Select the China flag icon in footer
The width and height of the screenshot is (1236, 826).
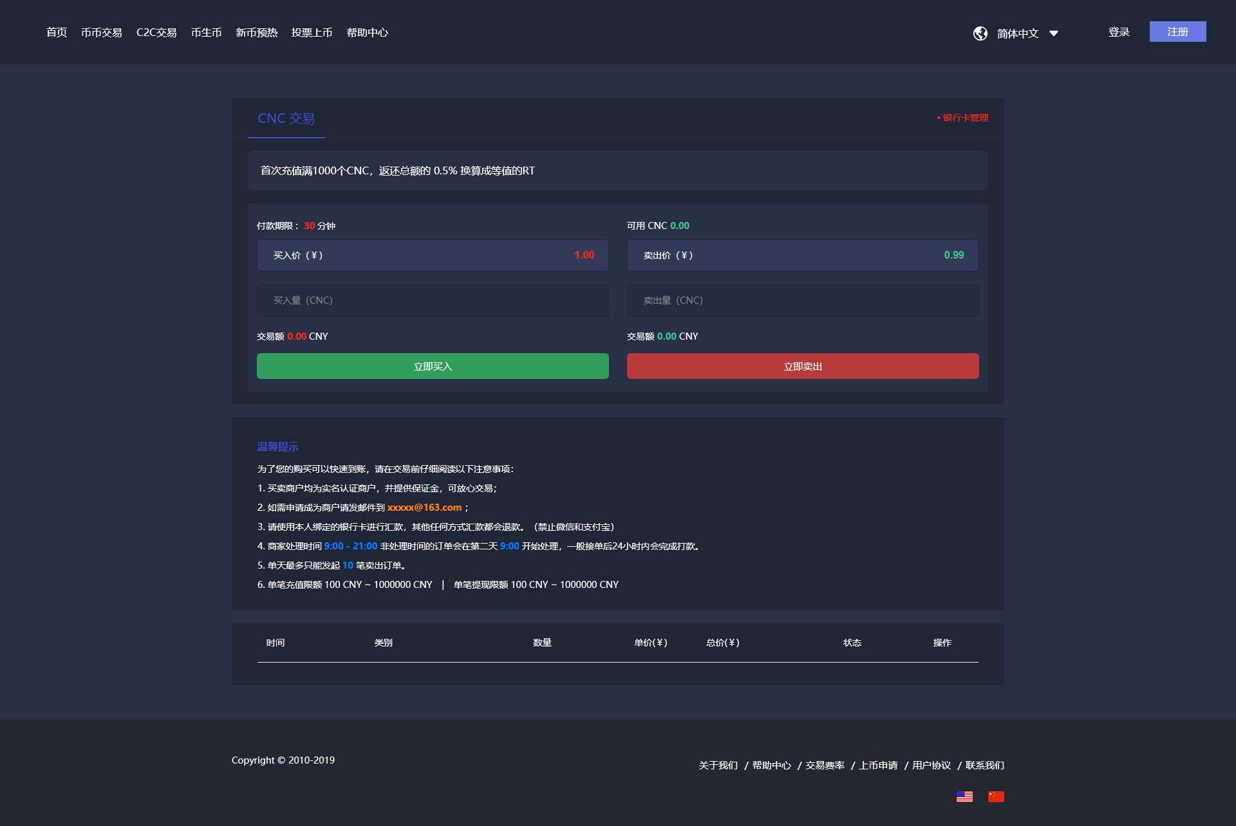click(996, 796)
